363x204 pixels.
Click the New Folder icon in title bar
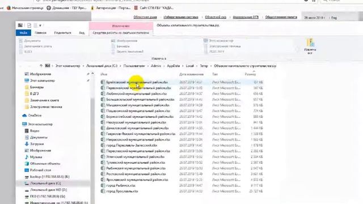35,25
